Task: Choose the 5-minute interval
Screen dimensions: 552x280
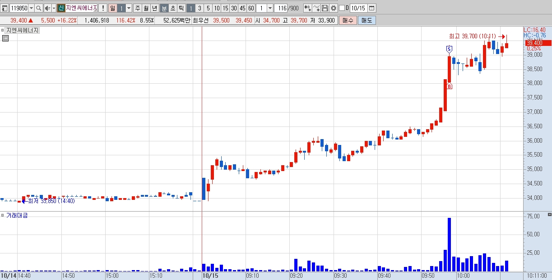Action: tap(208, 8)
